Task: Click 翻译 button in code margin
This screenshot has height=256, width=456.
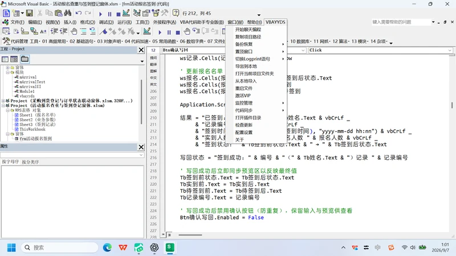Action: click(x=153, y=64)
